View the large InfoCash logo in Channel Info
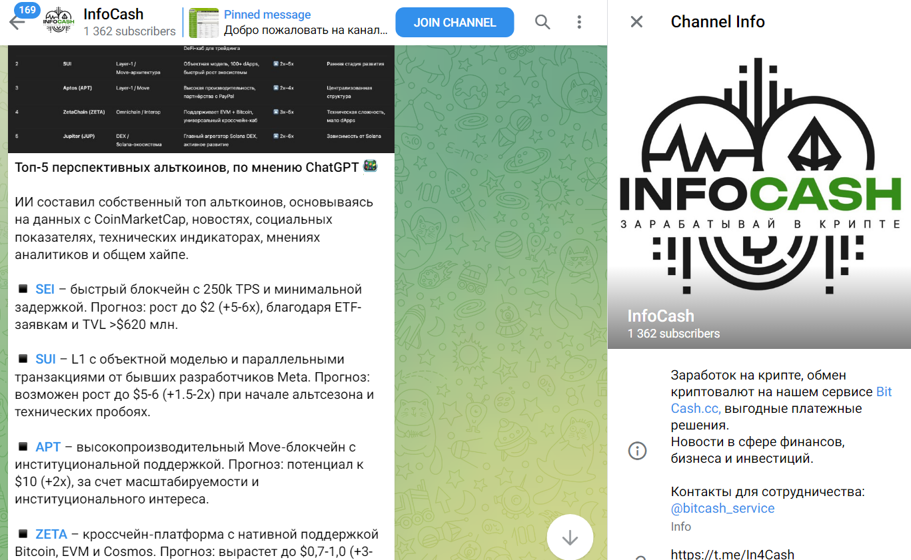911x560 pixels. tap(759, 176)
